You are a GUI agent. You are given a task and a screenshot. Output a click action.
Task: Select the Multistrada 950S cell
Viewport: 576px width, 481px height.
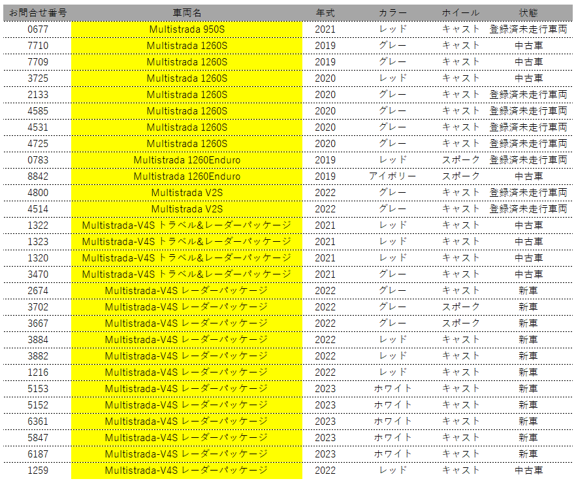[x=187, y=29]
